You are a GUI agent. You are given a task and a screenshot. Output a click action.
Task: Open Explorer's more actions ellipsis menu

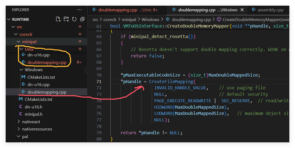79,10
